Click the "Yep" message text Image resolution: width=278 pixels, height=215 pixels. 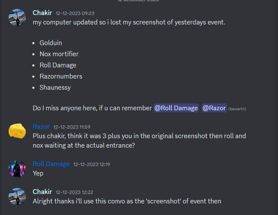pyautogui.click(x=38, y=173)
